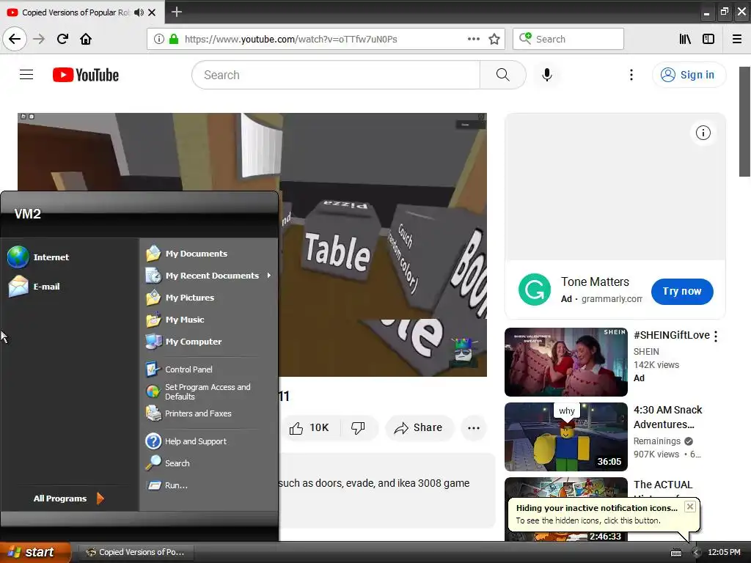Open Help and Support
The width and height of the screenshot is (751, 563).
point(186,441)
